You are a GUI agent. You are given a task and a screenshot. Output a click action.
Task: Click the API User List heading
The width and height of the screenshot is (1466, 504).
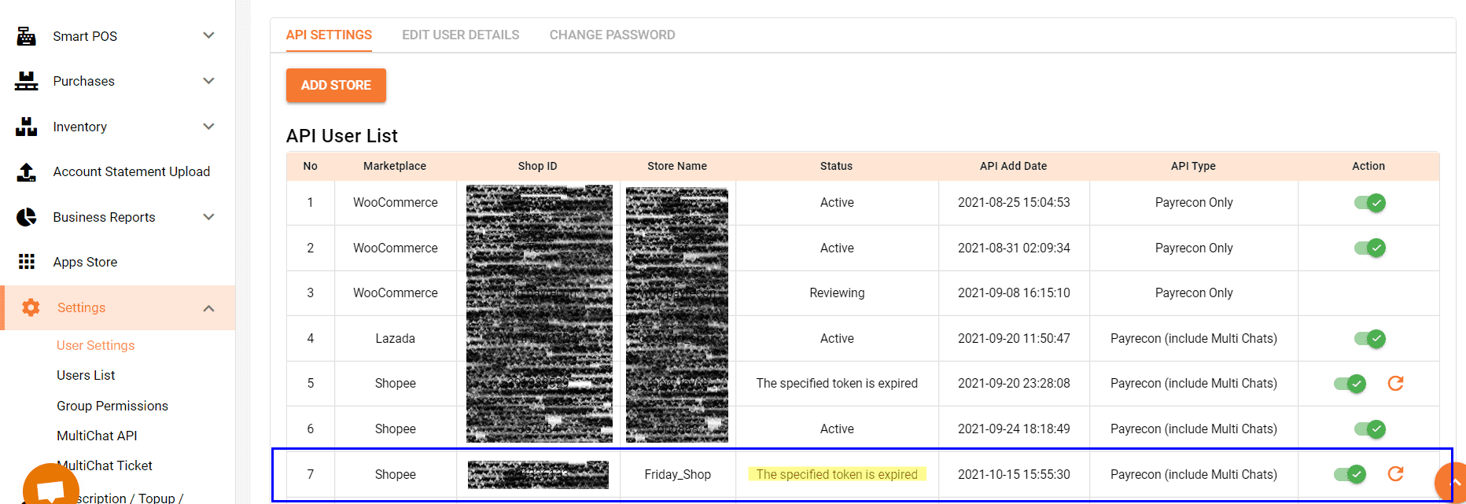point(342,136)
